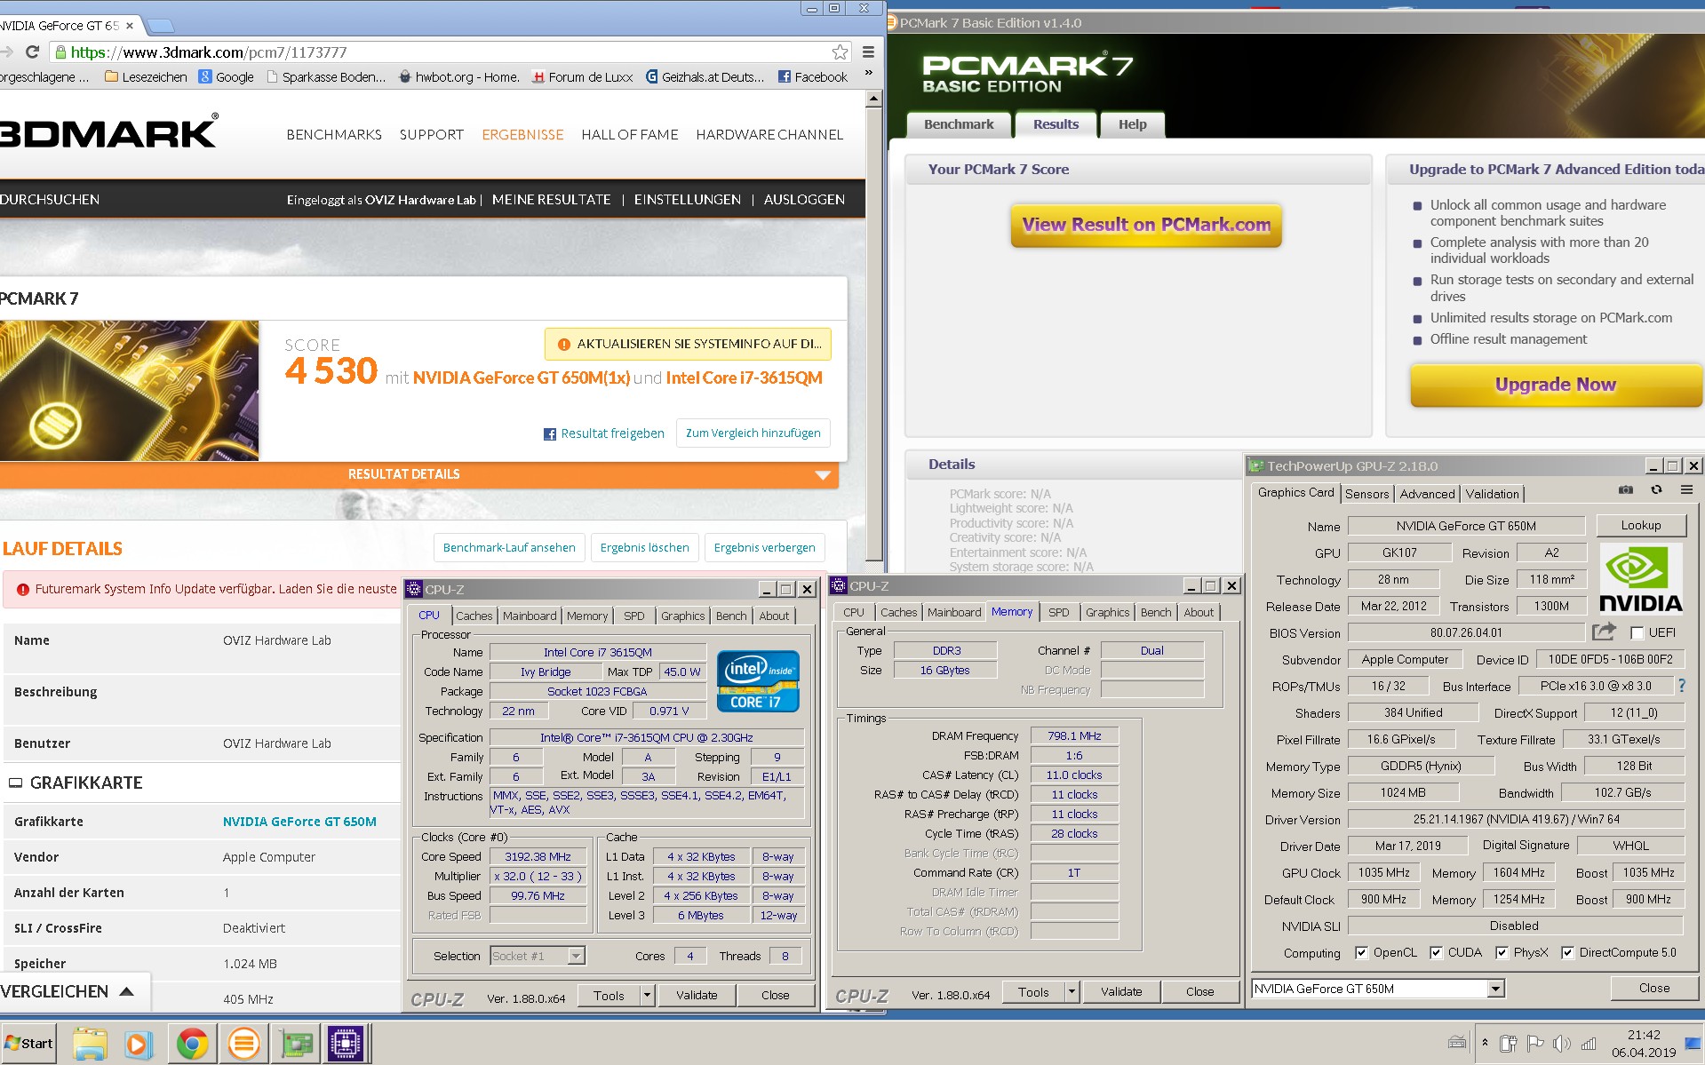Image resolution: width=1705 pixels, height=1065 pixels.
Task: Click Validate in the CPU-Z CPU window
Action: pyautogui.click(x=697, y=996)
